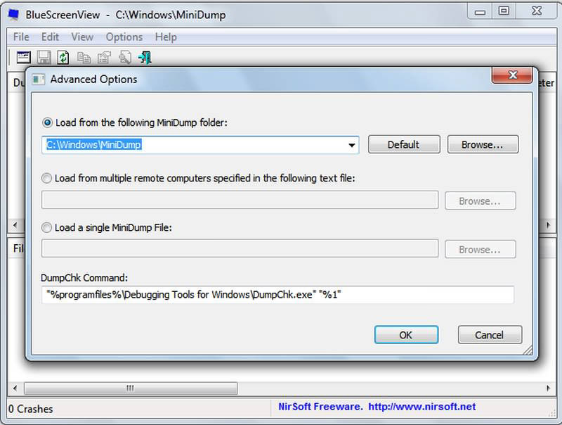Select 'Load from the following MiniDump folder' radio
The height and width of the screenshot is (425, 562).
[x=47, y=122]
